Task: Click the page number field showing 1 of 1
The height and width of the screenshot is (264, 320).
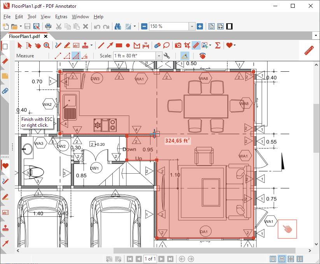Action: [x=150, y=259]
